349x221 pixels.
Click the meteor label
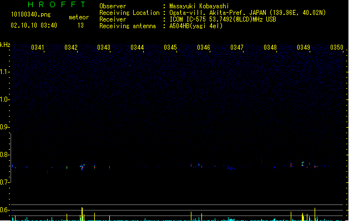[79, 17]
